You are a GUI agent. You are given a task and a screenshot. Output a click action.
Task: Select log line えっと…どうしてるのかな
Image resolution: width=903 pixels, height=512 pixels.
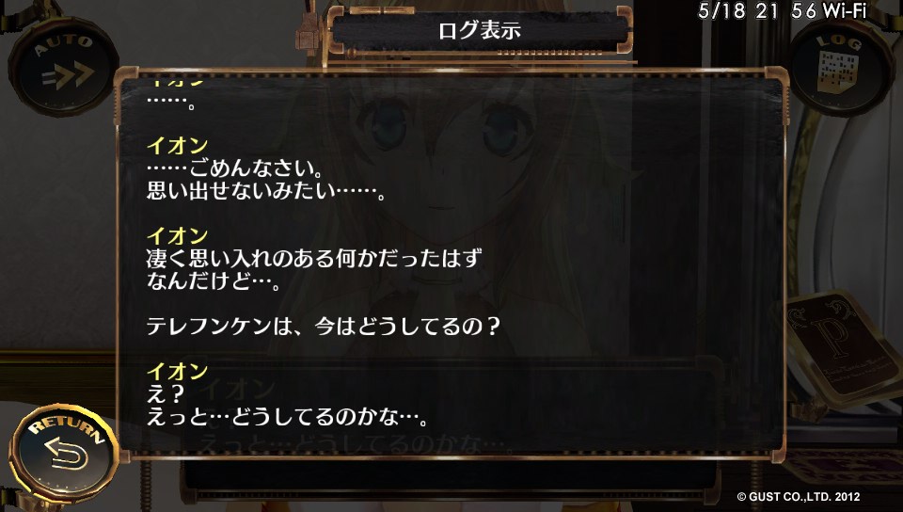pos(288,416)
